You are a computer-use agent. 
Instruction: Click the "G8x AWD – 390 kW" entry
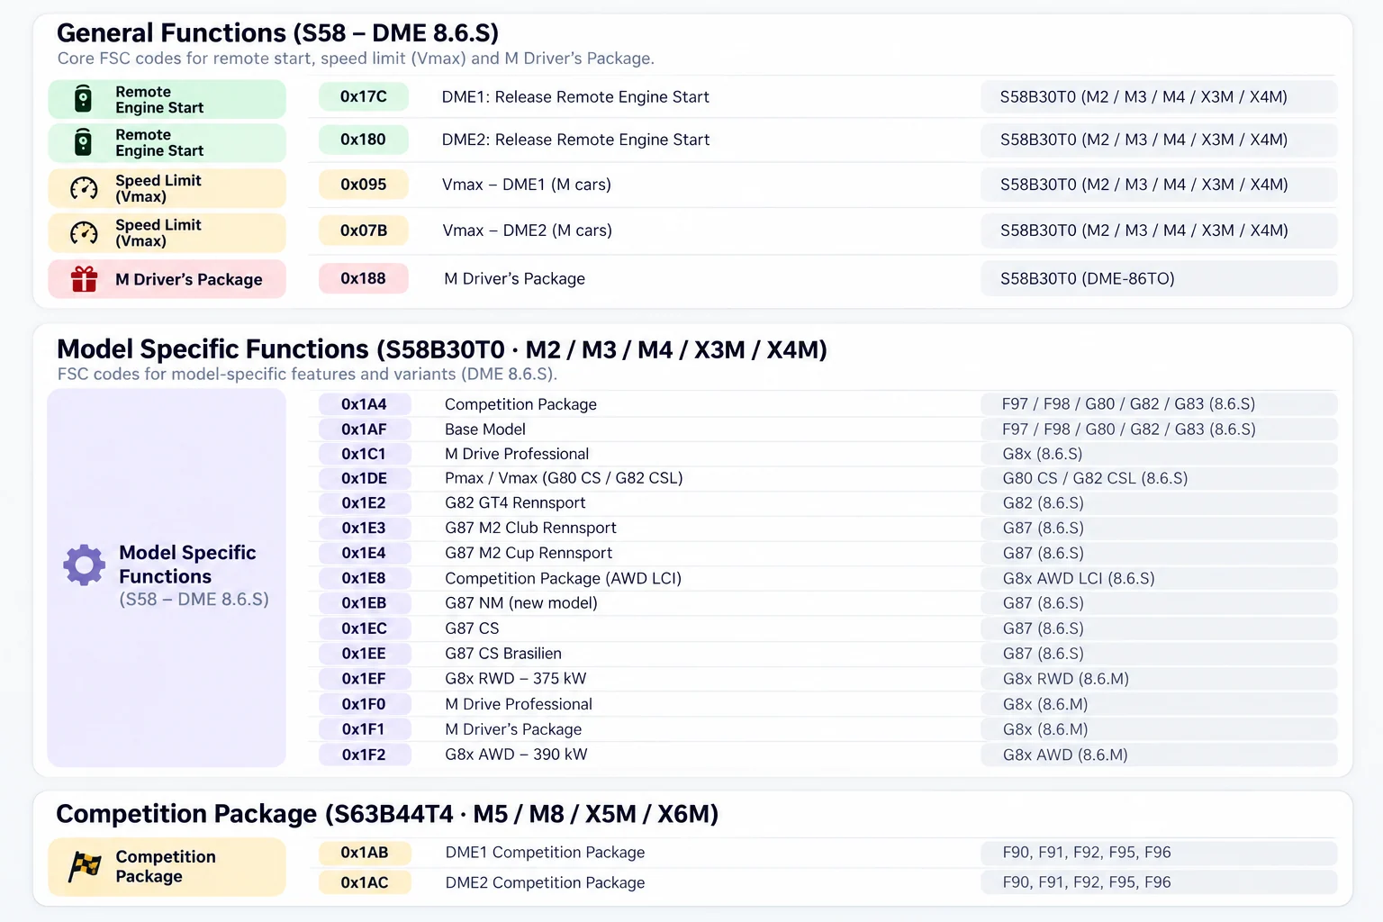point(516,755)
